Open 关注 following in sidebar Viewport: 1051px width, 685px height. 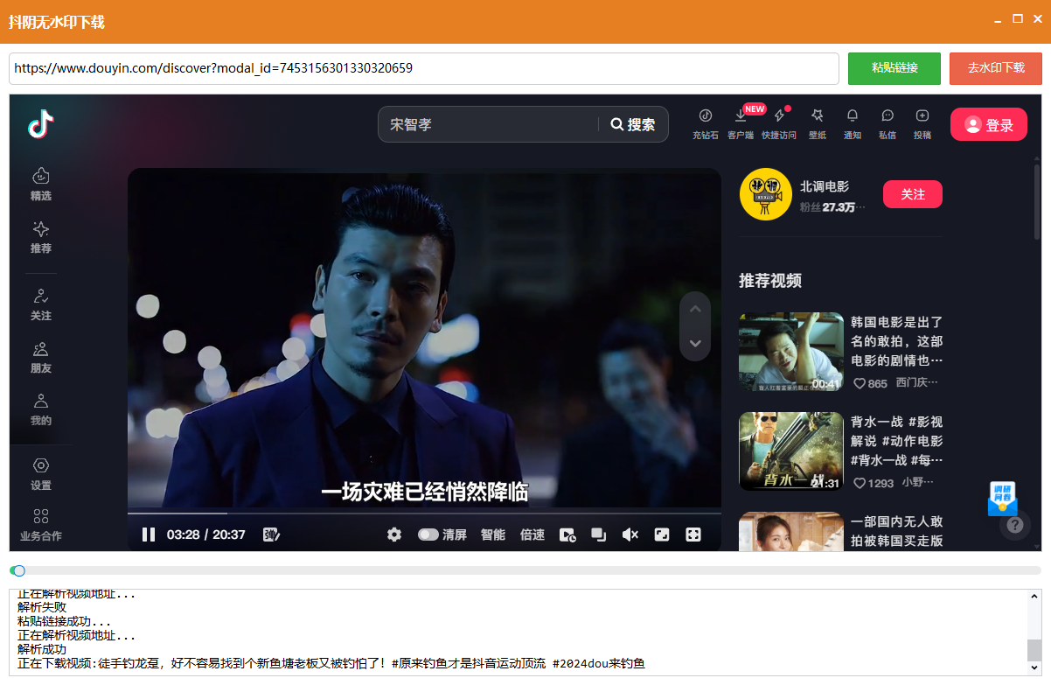point(41,304)
